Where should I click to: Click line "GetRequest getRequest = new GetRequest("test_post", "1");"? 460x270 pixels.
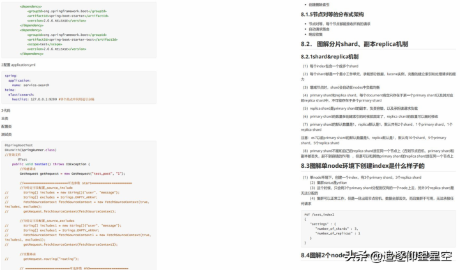click(x=72, y=174)
